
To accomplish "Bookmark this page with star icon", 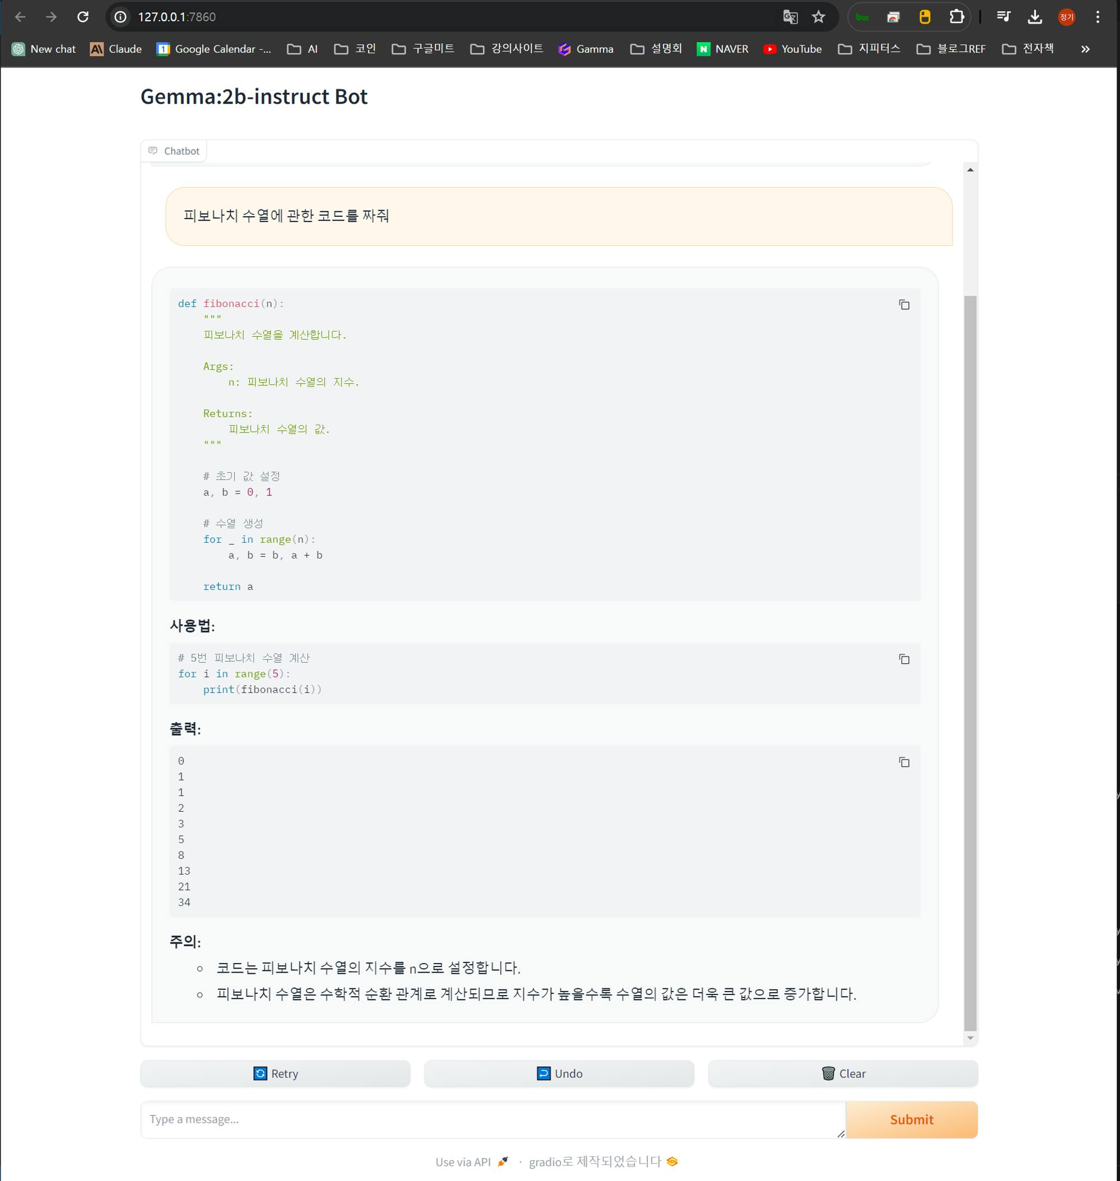I will [x=818, y=17].
